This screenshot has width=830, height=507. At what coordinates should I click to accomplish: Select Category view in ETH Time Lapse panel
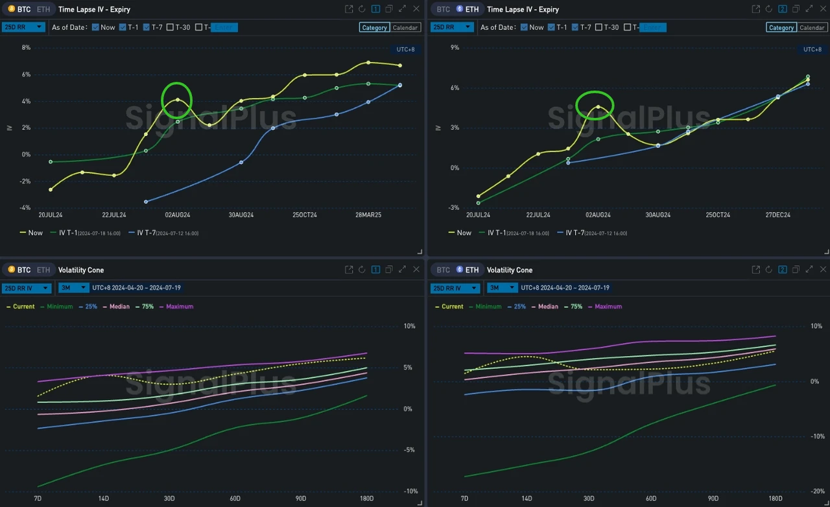point(781,27)
